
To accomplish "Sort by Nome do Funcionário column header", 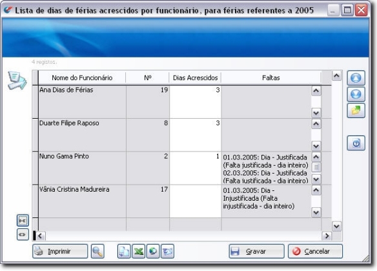I will pos(82,77).
